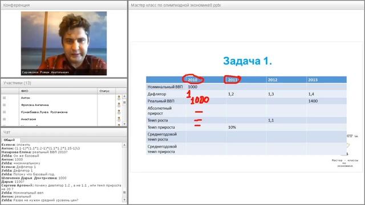Viewport: 365px width, 205px height.
Task: Toggle the small square next to Анастасия
Action: click(4, 119)
